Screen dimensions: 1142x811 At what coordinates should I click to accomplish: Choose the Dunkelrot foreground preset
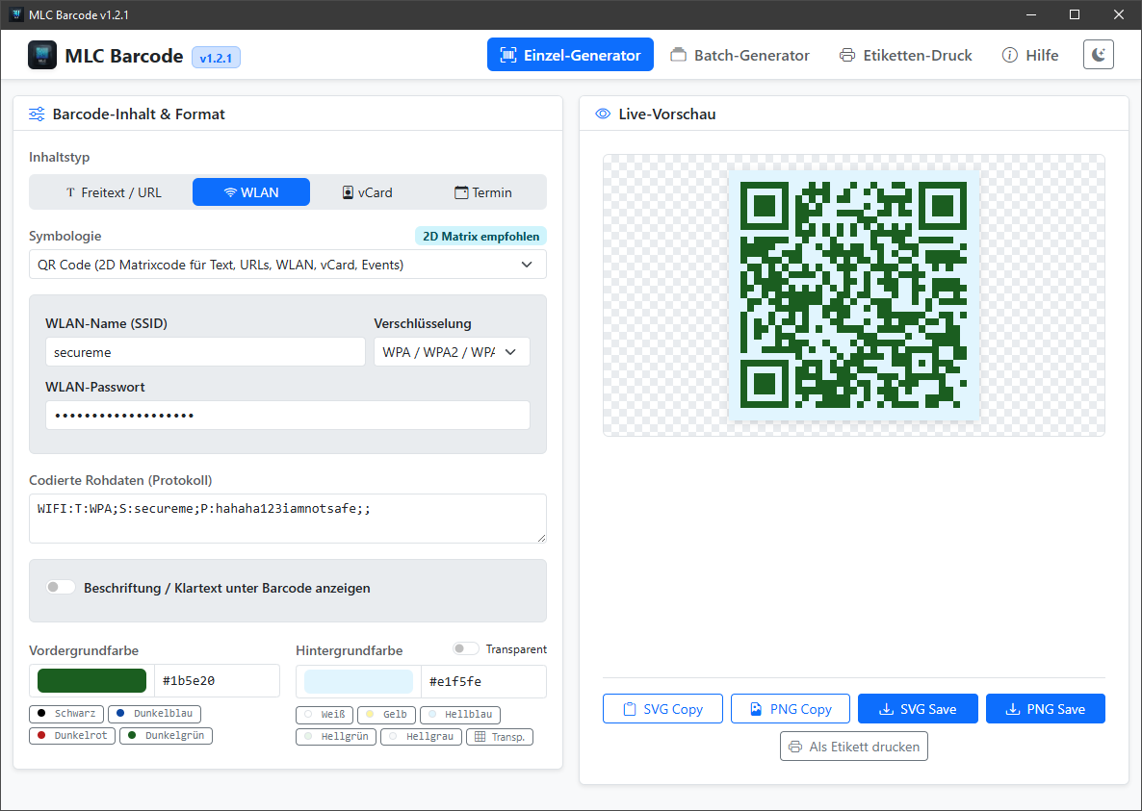point(72,735)
